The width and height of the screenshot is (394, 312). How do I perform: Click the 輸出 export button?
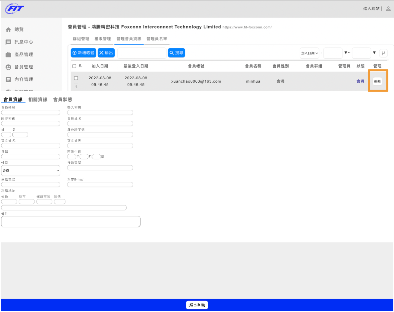point(106,53)
